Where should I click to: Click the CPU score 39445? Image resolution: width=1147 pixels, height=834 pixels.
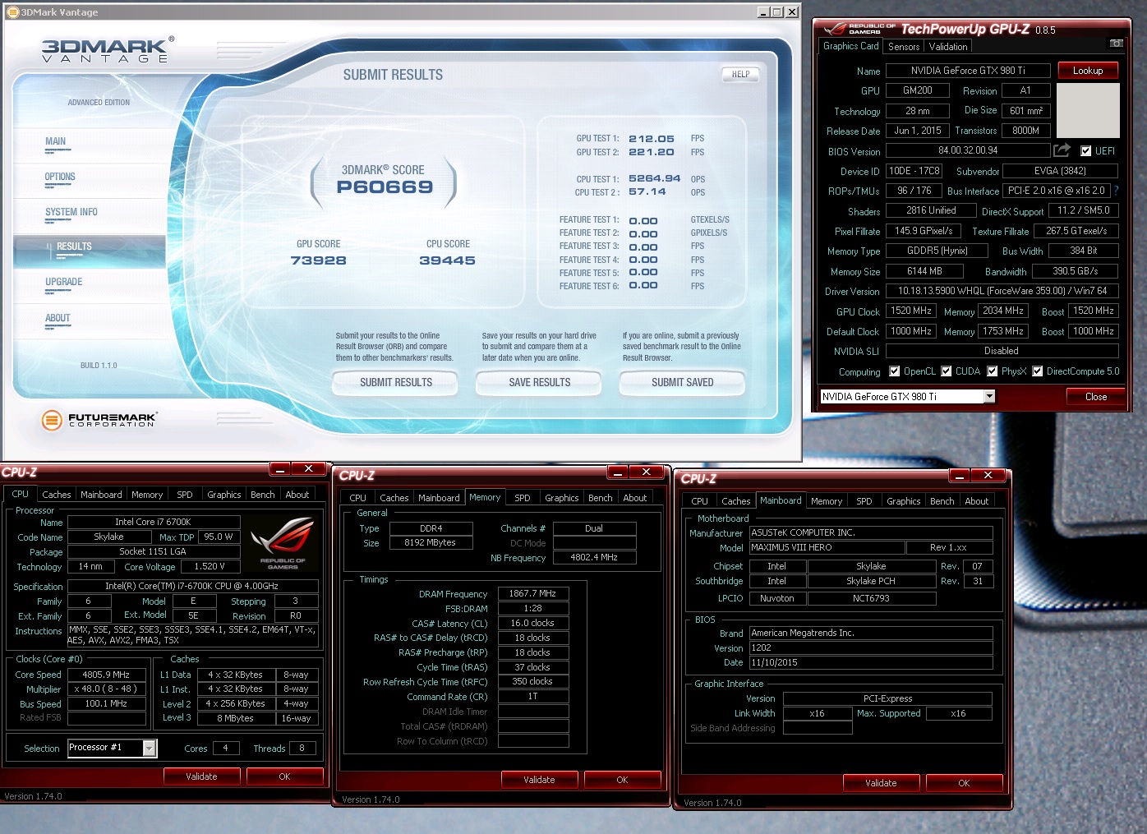(x=447, y=260)
